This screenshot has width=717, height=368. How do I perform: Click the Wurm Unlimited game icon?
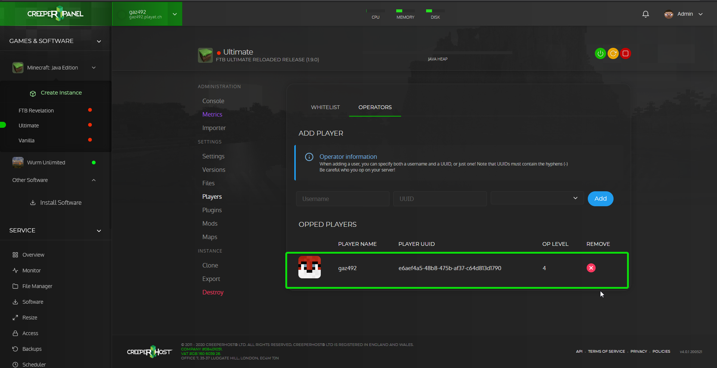[x=18, y=163]
